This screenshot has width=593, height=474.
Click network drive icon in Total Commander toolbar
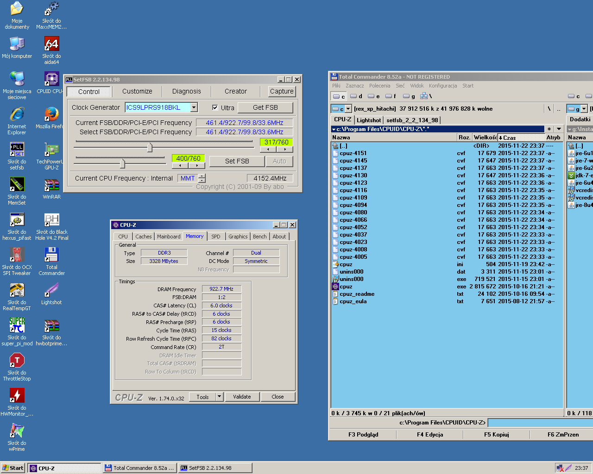point(423,96)
